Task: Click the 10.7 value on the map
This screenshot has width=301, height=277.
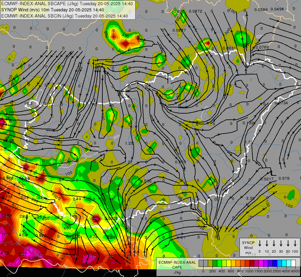Action: click(x=6, y=234)
